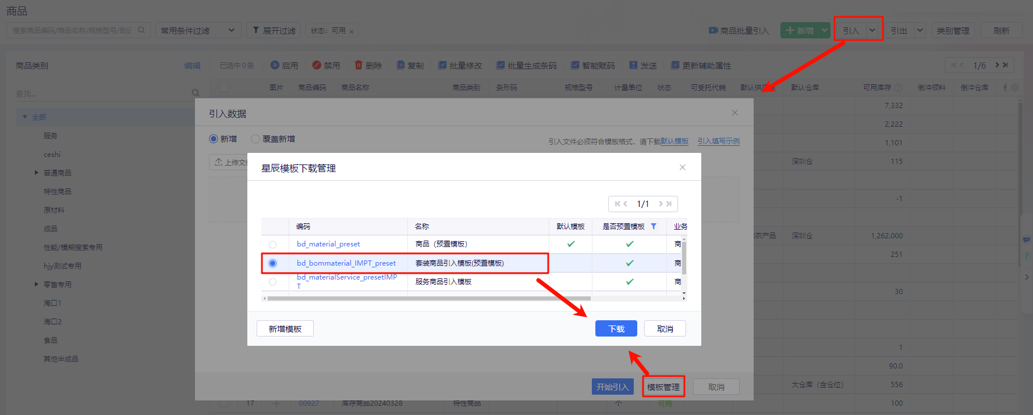Screen dimensions: 1033x415
Task: Click the 开始引入 button
Action: (x=612, y=387)
